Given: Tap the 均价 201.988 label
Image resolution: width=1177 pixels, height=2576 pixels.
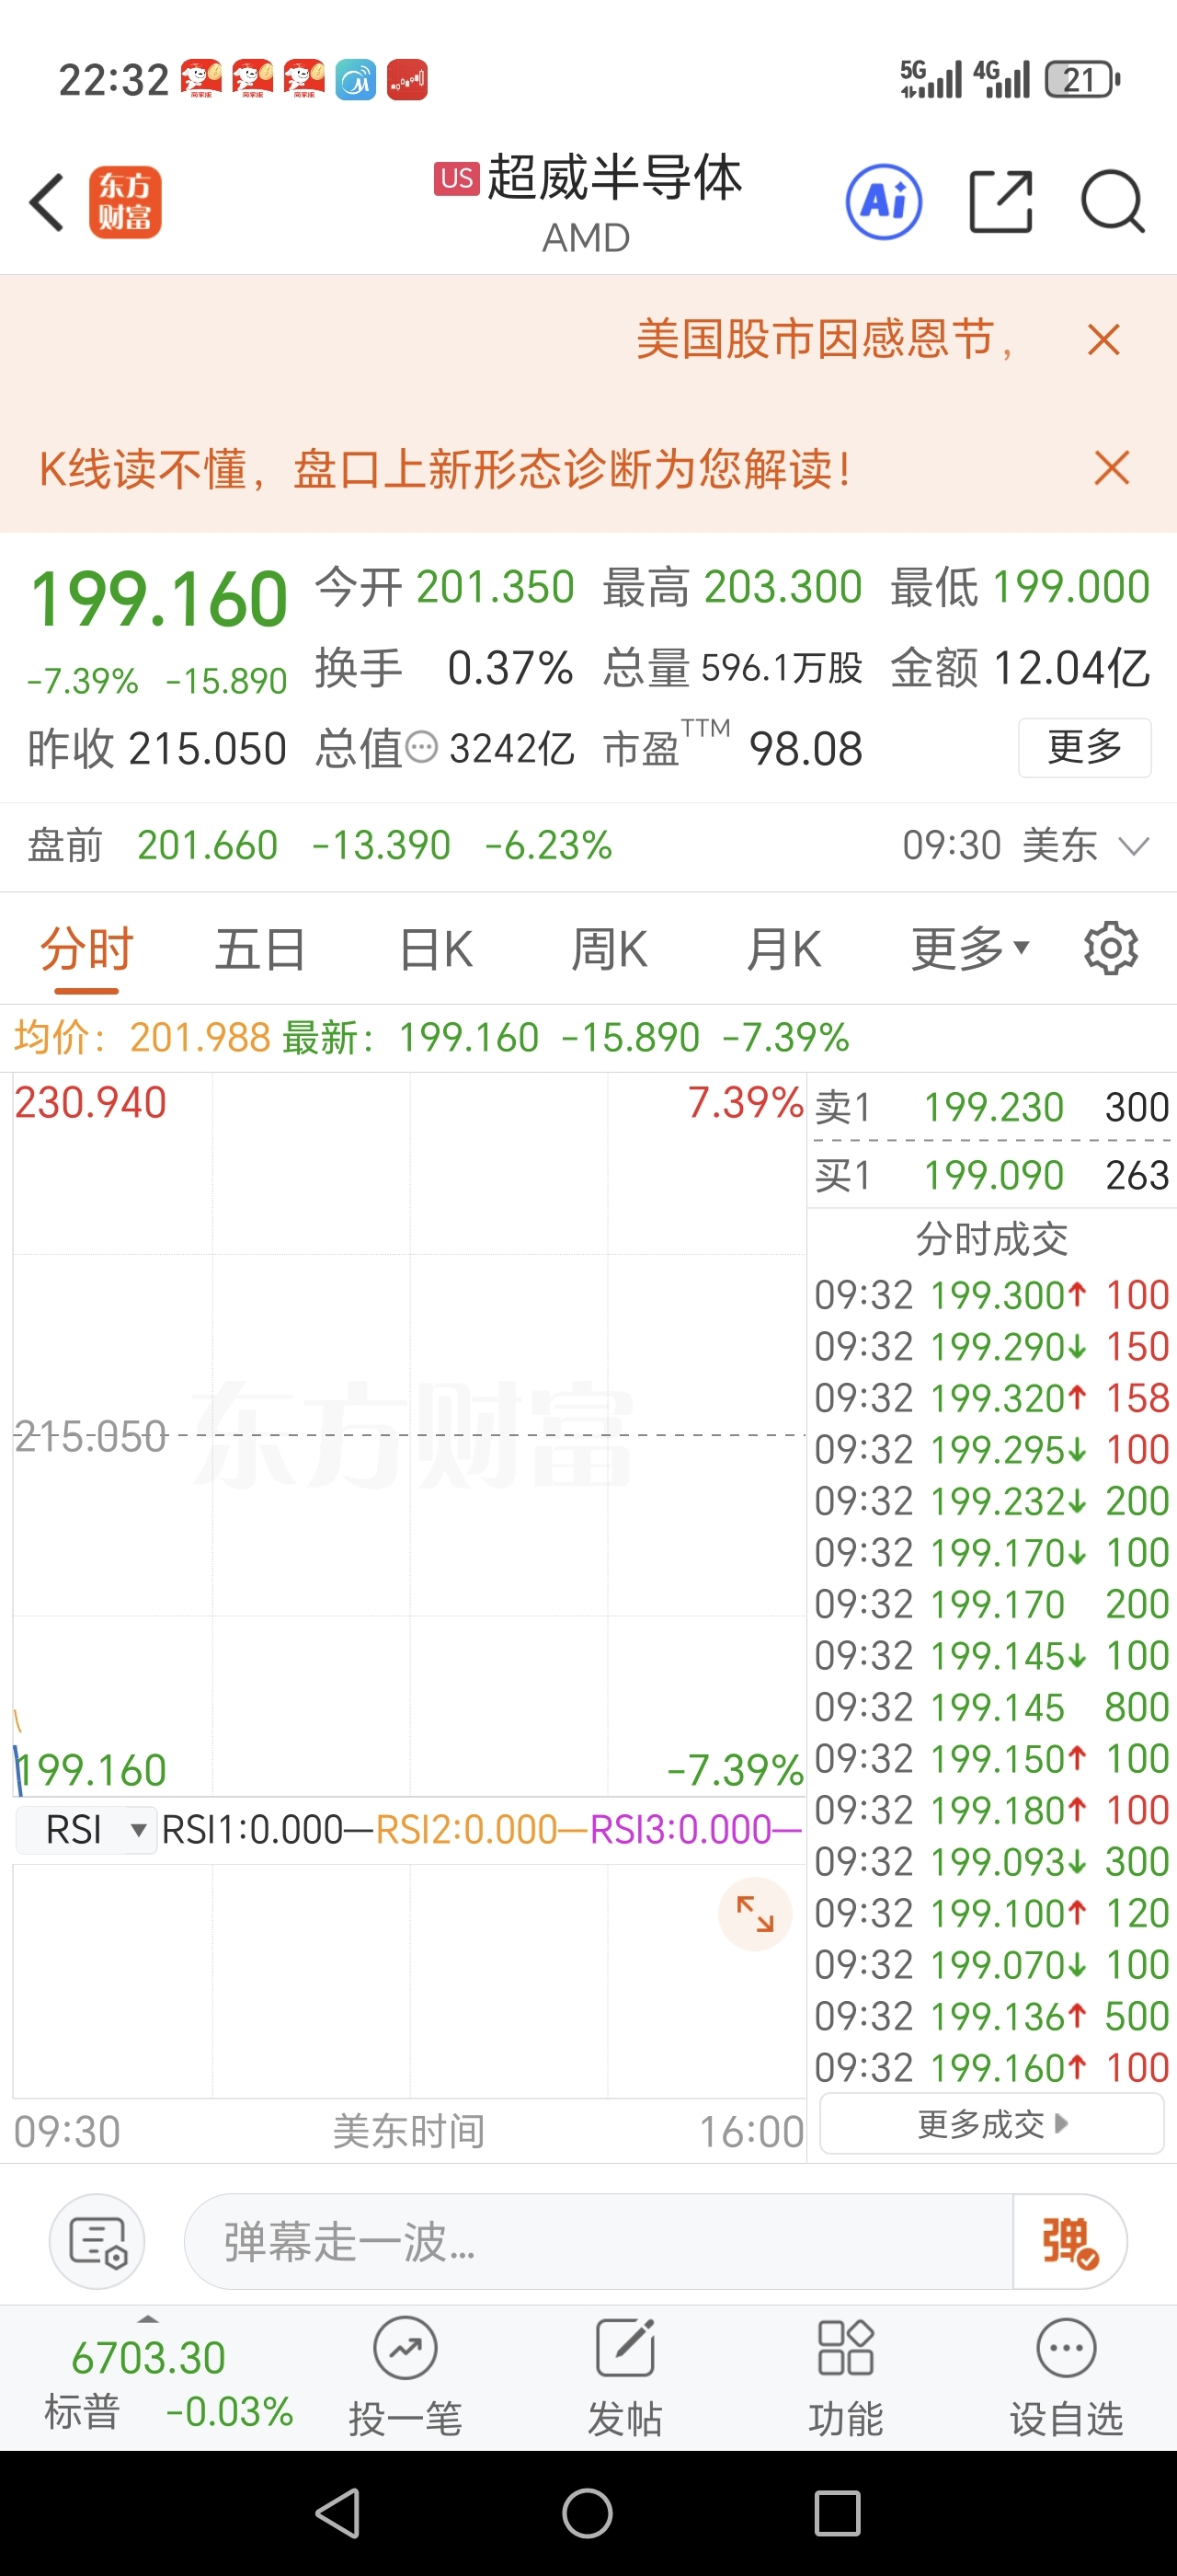Looking at the screenshot, I should [x=142, y=1037].
